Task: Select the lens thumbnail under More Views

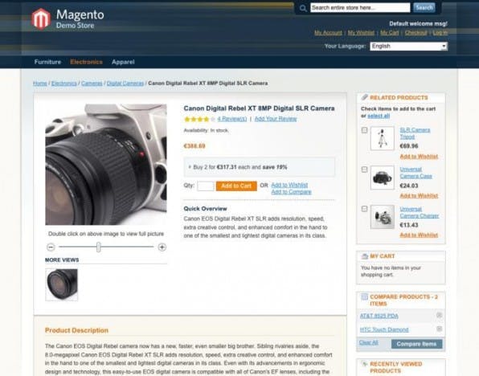Action: (x=62, y=284)
